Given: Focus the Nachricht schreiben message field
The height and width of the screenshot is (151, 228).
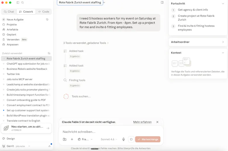Looking at the screenshot, I should tap(111, 132).
